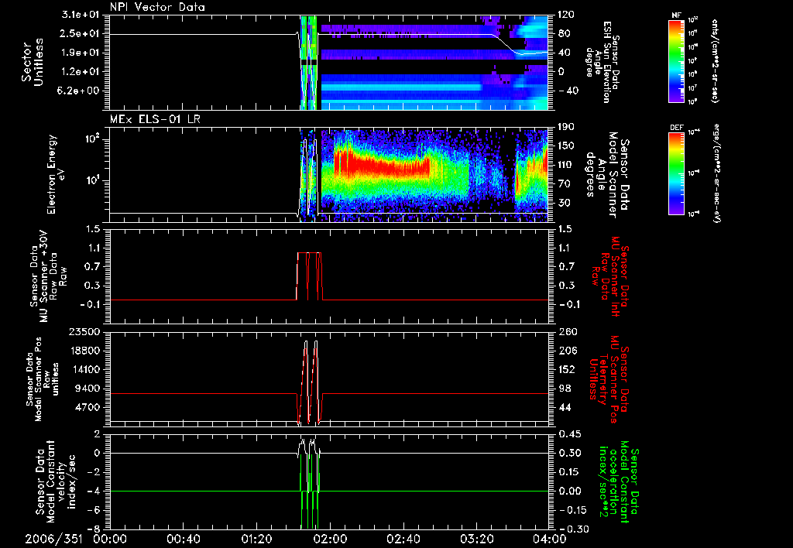
Task: Click the "190" scanner angle tick label
Action: click(567, 127)
